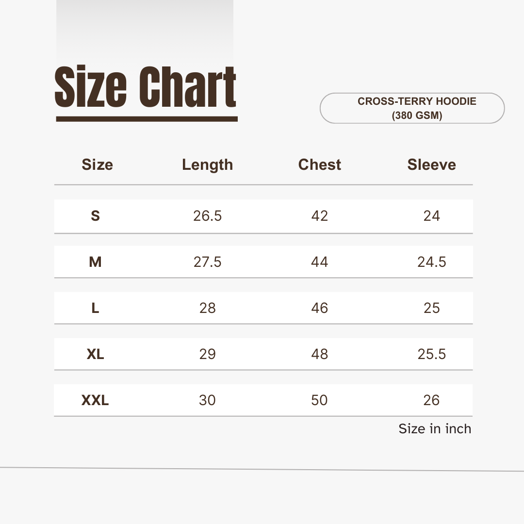
Task: Select the Length column header
Action: coord(207,165)
